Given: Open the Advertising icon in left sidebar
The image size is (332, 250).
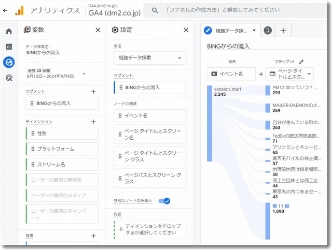Looking at the screenshot, I should [8, 78].
